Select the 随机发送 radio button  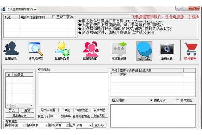click(151, 100)
